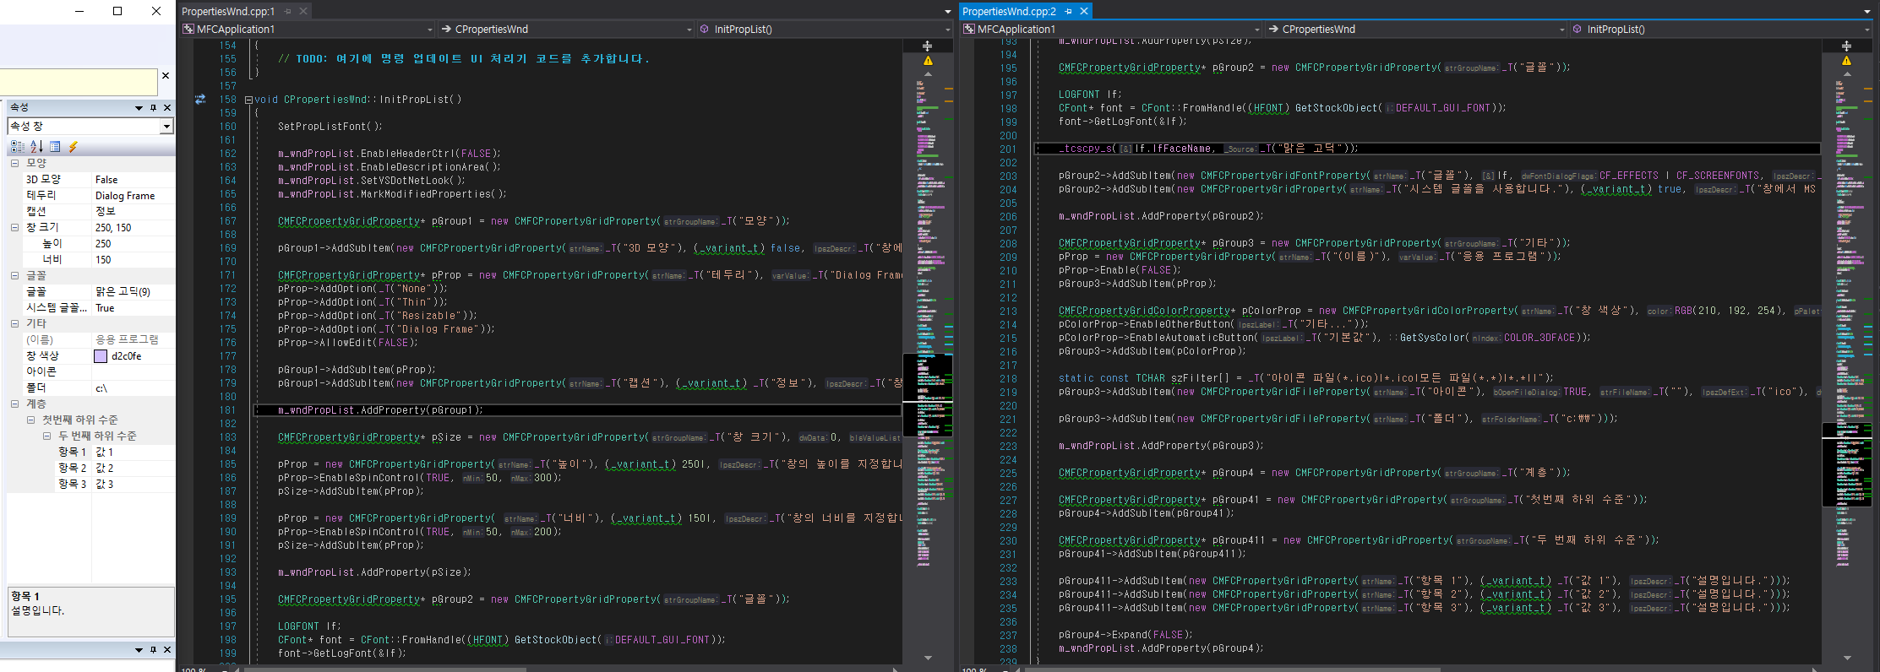Open right tab group document list arrow
This screenshot has width=1880, height=672.
tap(1866, 12)
